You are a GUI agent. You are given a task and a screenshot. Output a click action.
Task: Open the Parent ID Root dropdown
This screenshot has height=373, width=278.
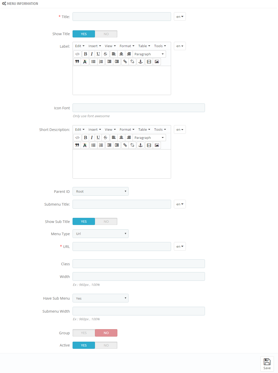(101, 191)
